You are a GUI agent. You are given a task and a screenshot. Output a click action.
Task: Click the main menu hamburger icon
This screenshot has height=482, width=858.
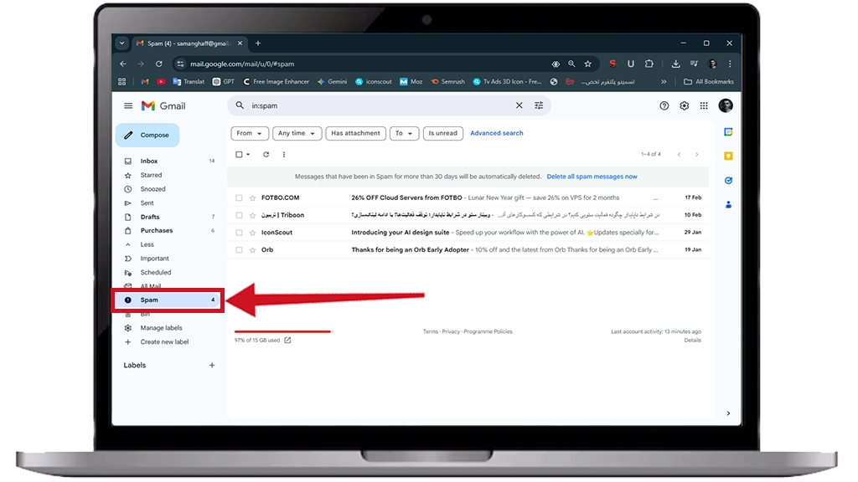pyautogui.click(x=128, y=105)
